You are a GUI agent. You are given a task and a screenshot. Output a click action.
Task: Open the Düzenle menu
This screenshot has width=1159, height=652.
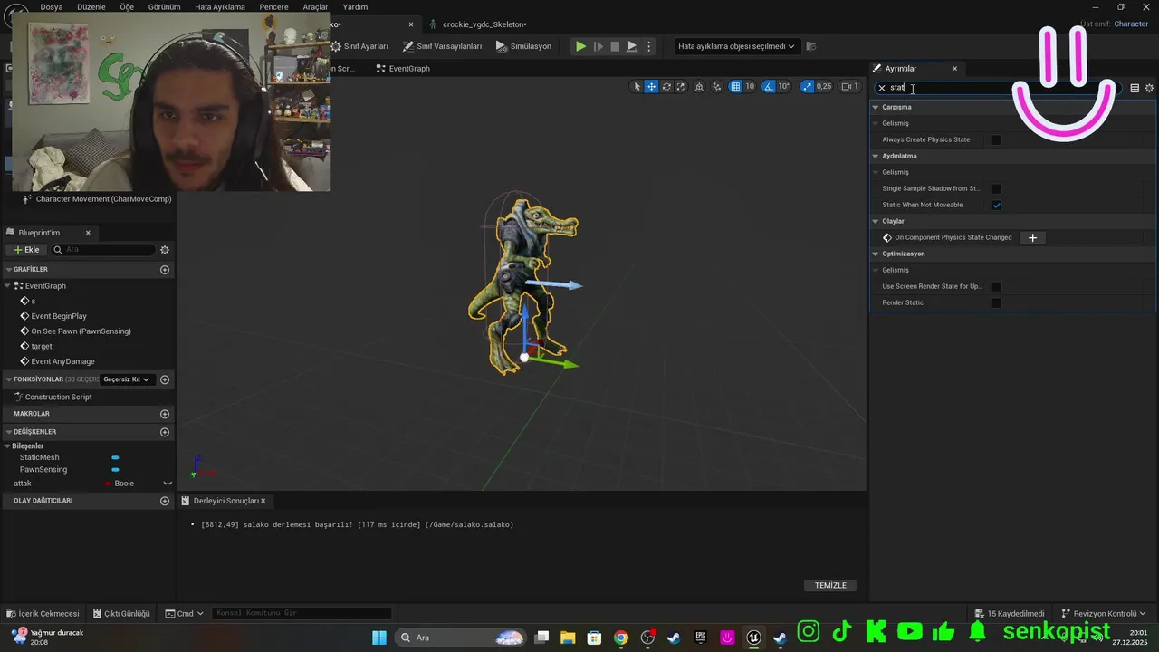pyautogui.click(x=91, y=6)
